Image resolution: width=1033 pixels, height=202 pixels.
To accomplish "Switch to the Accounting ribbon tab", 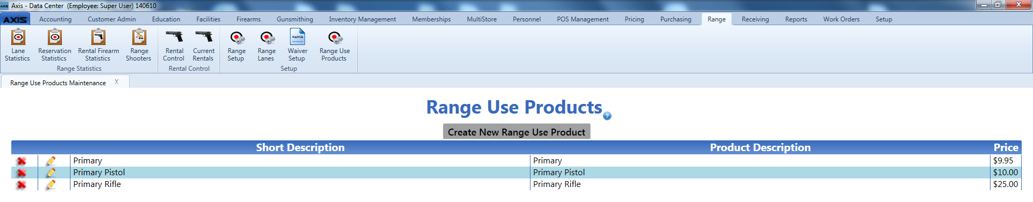I will click(x=55, y=19).
